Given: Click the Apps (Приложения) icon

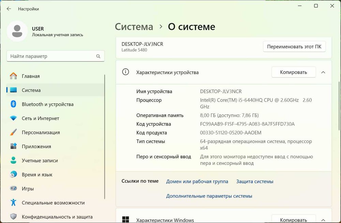Looking at the screenshot, I should pyautogui.click(x=13, y=147).
